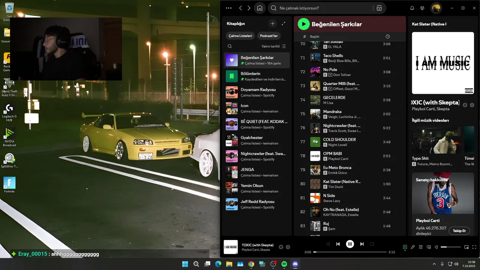Open Google Chrome from taskbar
This screenshot has height=270, width=480.
point(251,264)
